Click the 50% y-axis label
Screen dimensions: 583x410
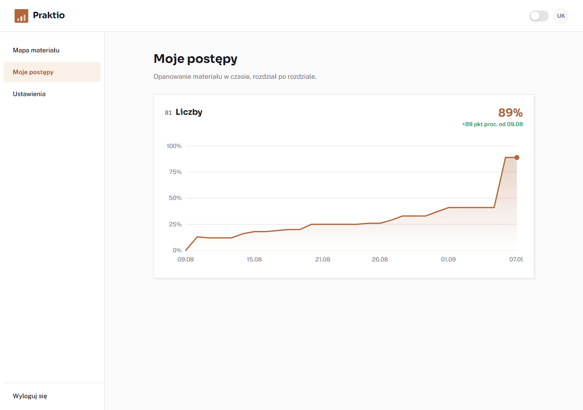click(175, 198)
